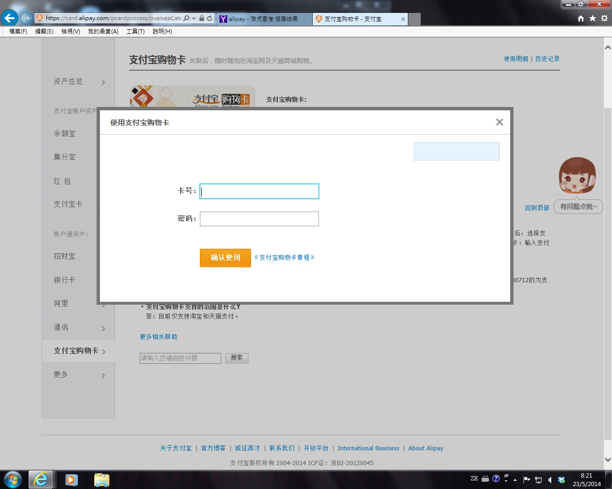Open the 檔案(F) menu
The image size is (612, 489).
coord(18,32)
